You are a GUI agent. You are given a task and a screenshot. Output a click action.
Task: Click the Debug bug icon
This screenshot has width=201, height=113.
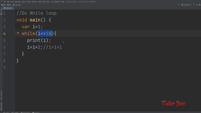[x=197, y=5]
